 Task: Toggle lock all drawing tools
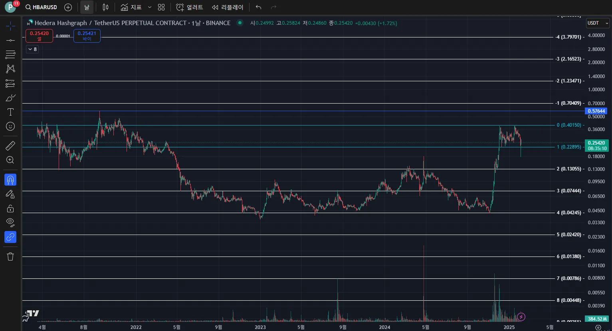pos(10,208)
